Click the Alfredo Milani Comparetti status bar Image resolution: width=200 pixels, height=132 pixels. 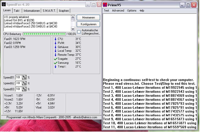[52, 117]
